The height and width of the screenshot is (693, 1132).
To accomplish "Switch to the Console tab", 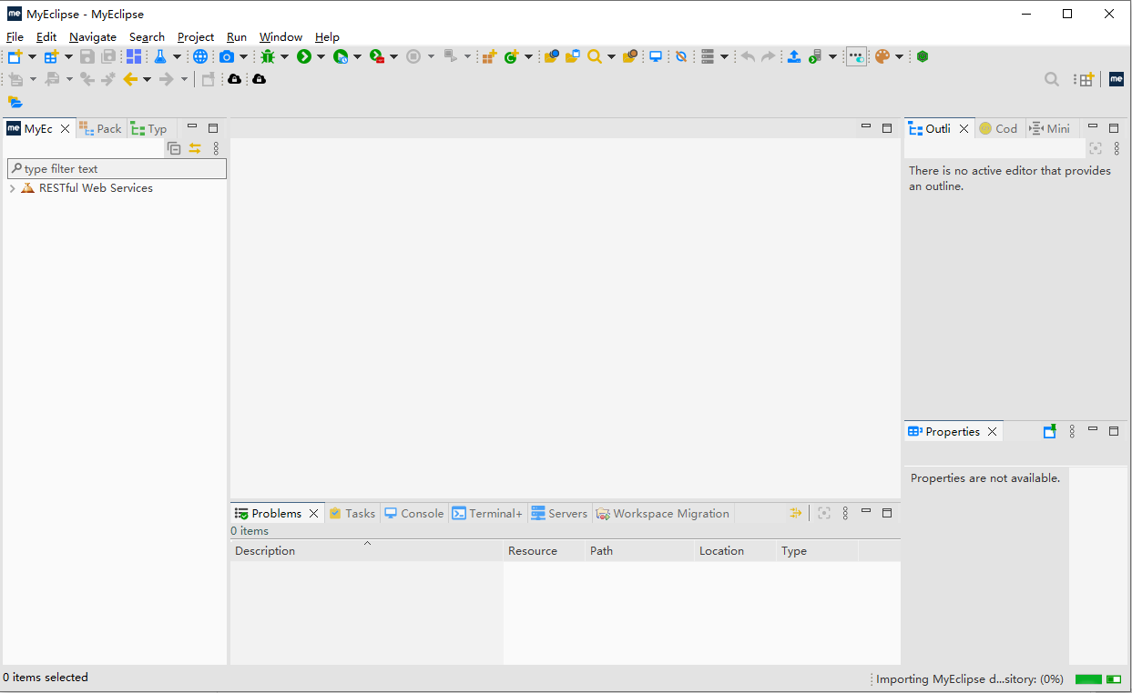I will (x=413, y=514).
